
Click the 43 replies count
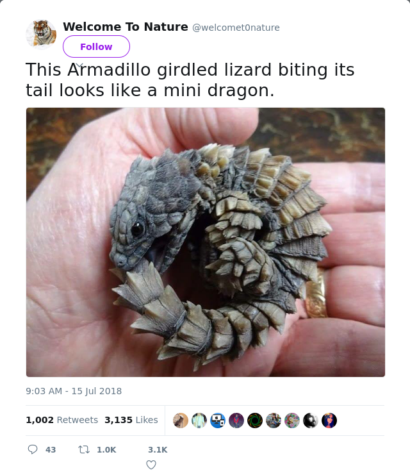tap(51, 449)
